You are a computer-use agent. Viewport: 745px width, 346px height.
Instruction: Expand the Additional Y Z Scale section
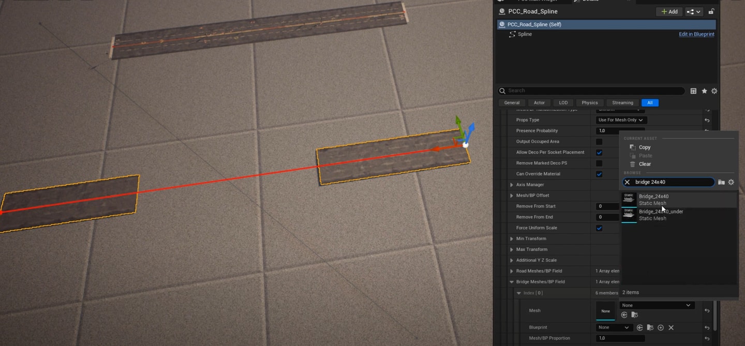click(512, 260)
